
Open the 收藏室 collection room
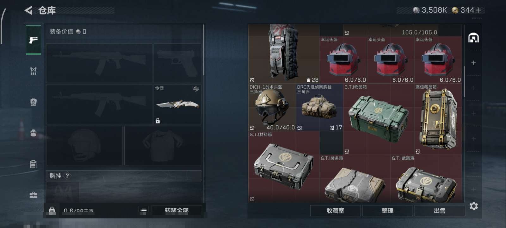pyautogui.click(x=335, y=211)
